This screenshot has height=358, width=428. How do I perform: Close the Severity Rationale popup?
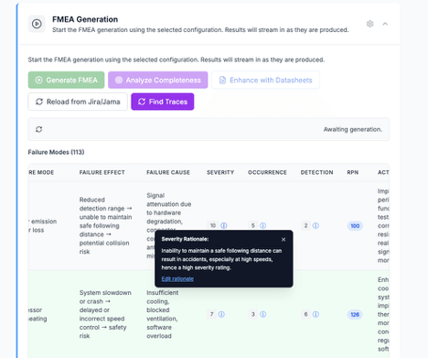284,240
